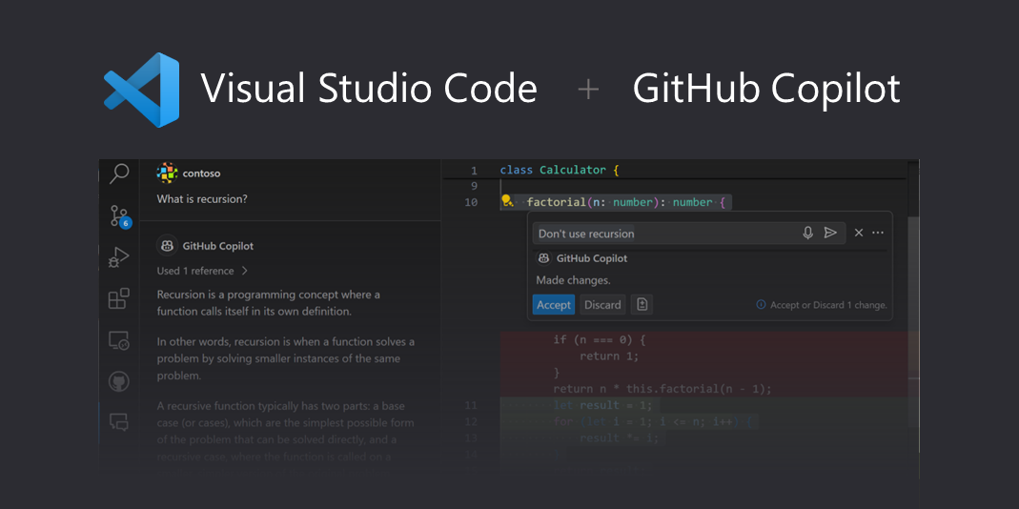Start voice input with microphone icon
The image size is (1019, 509).
coord(808,233)
